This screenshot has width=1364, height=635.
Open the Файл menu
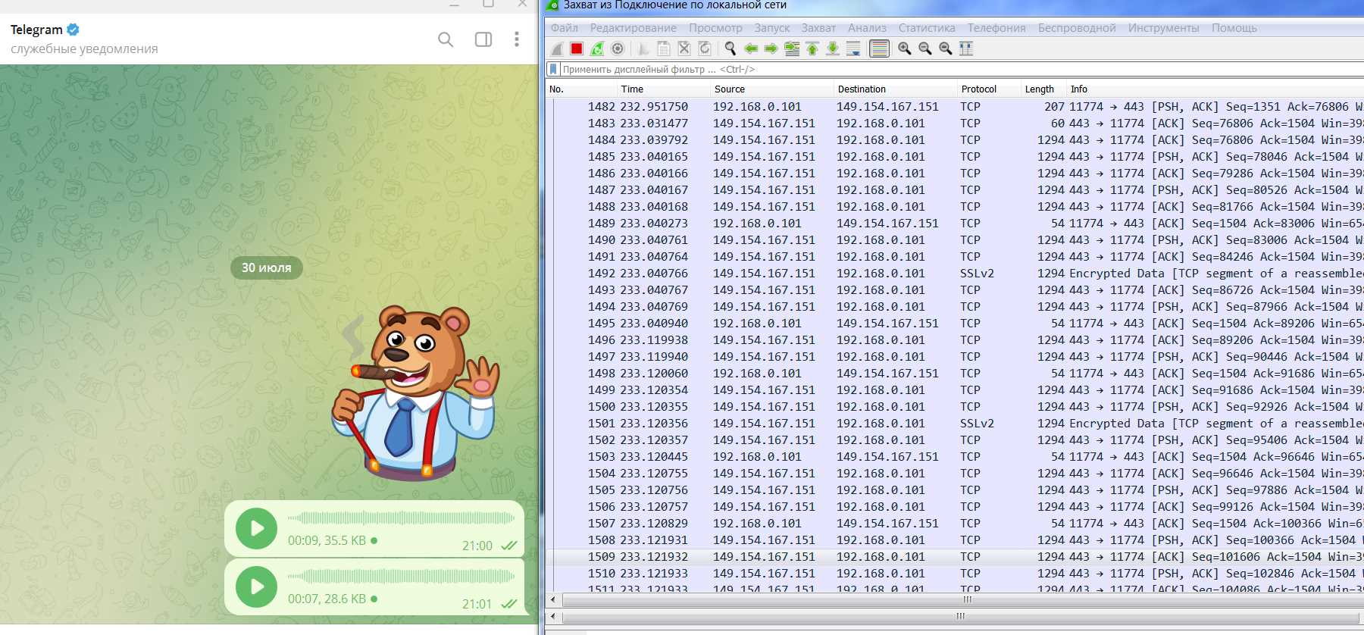[565, 28]
